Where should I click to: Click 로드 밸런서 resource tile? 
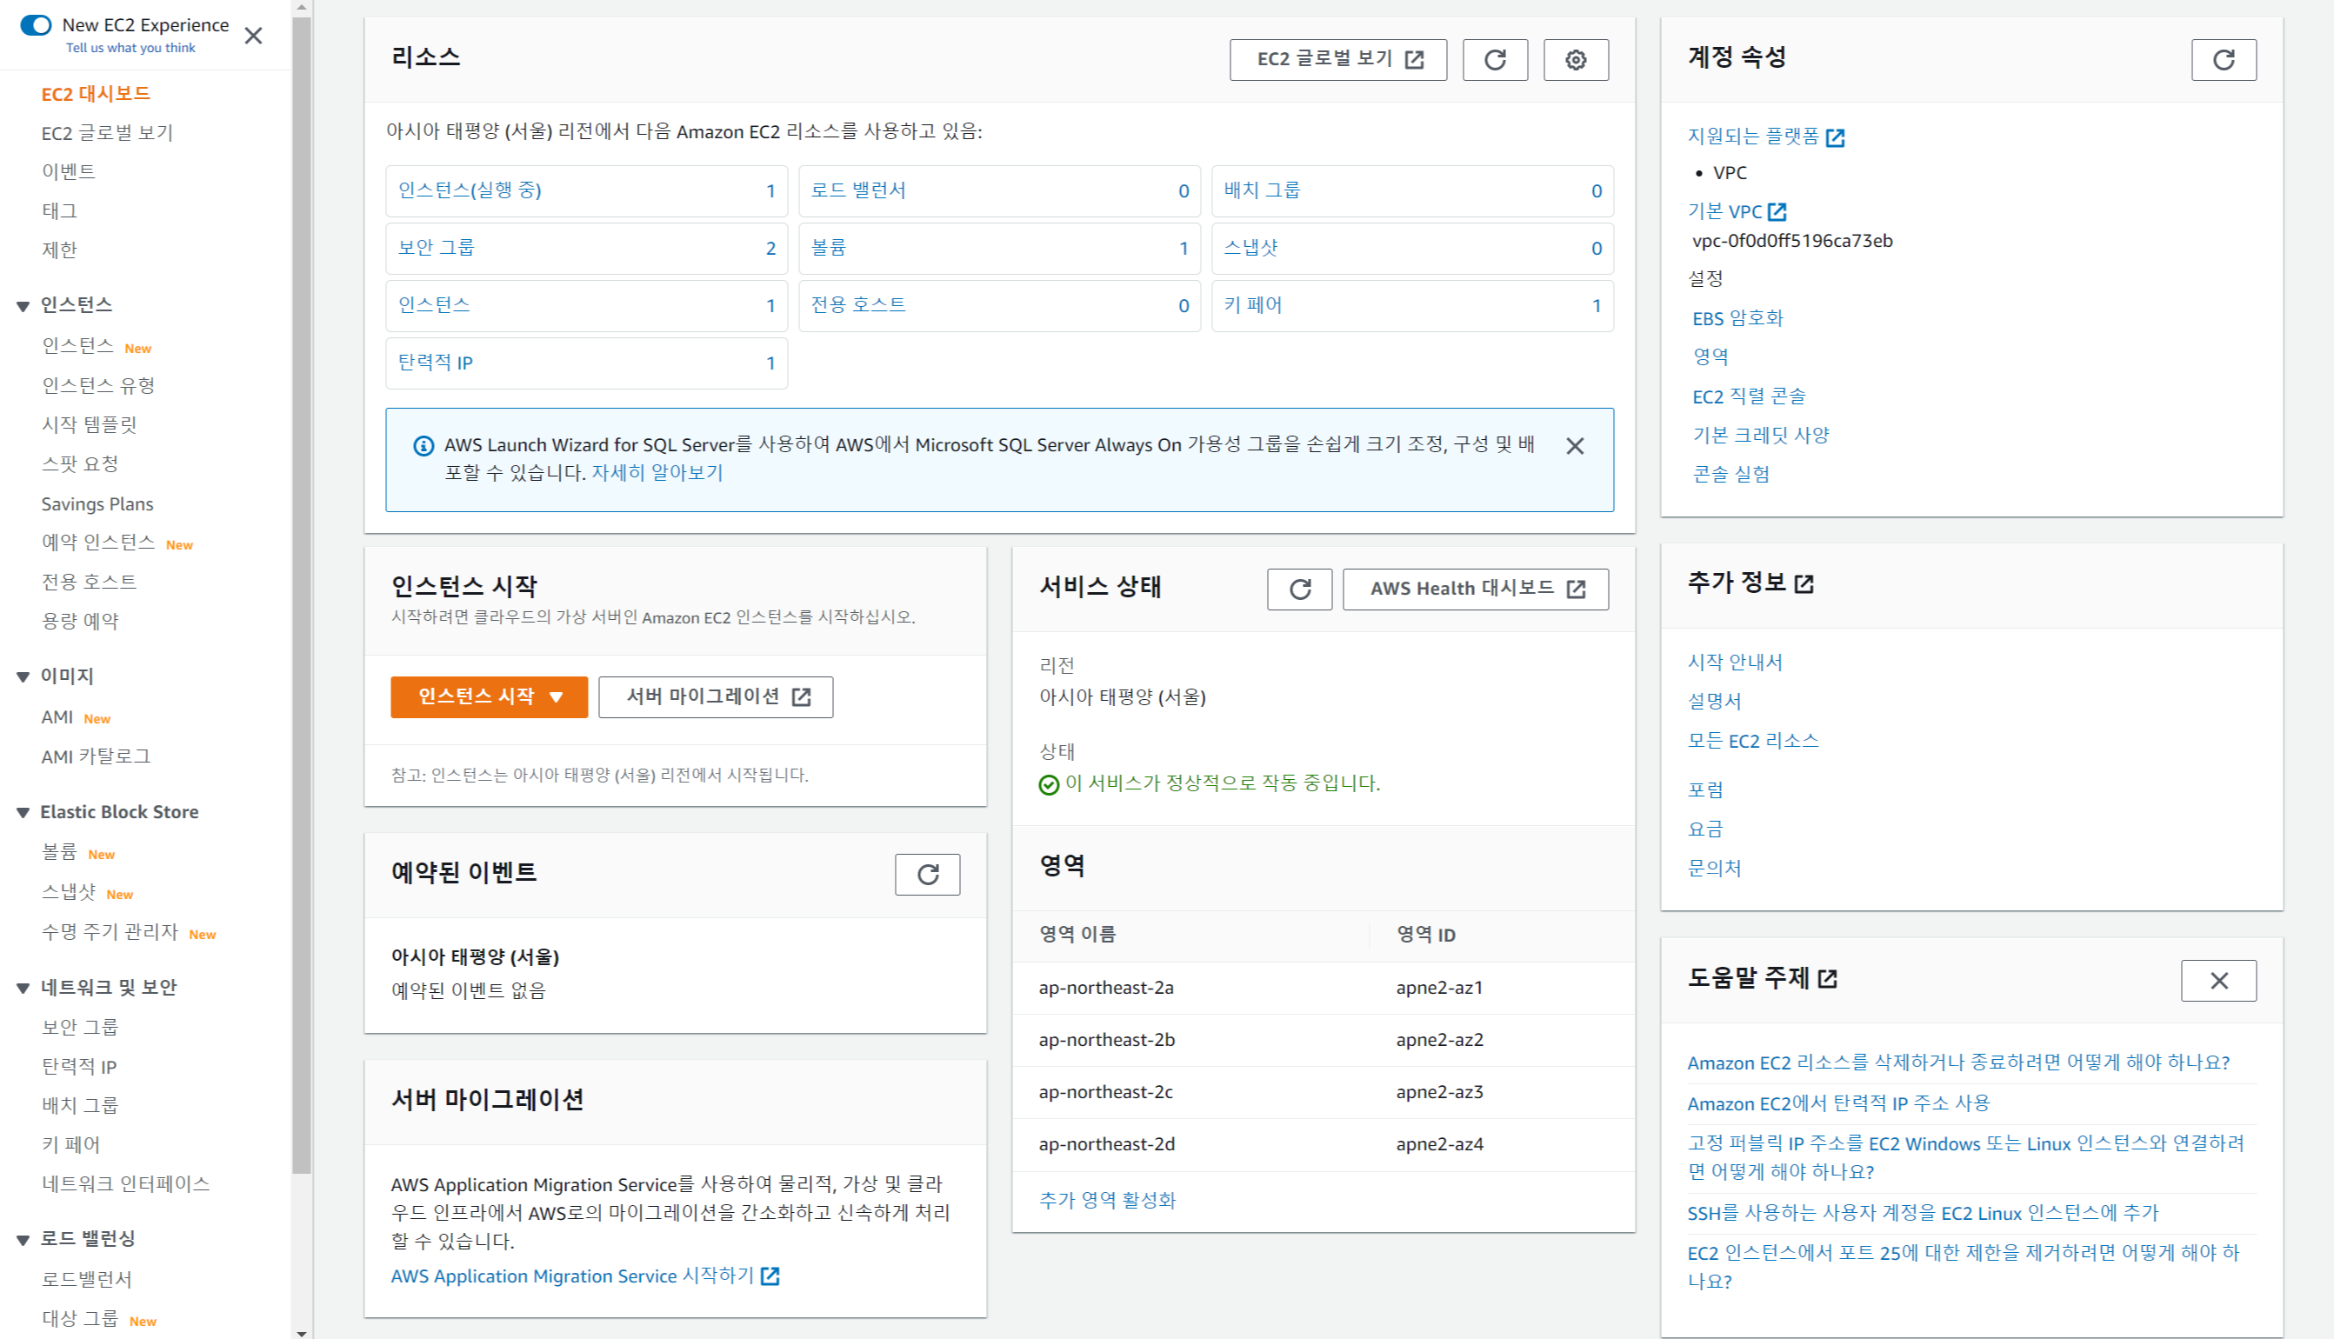998,191
